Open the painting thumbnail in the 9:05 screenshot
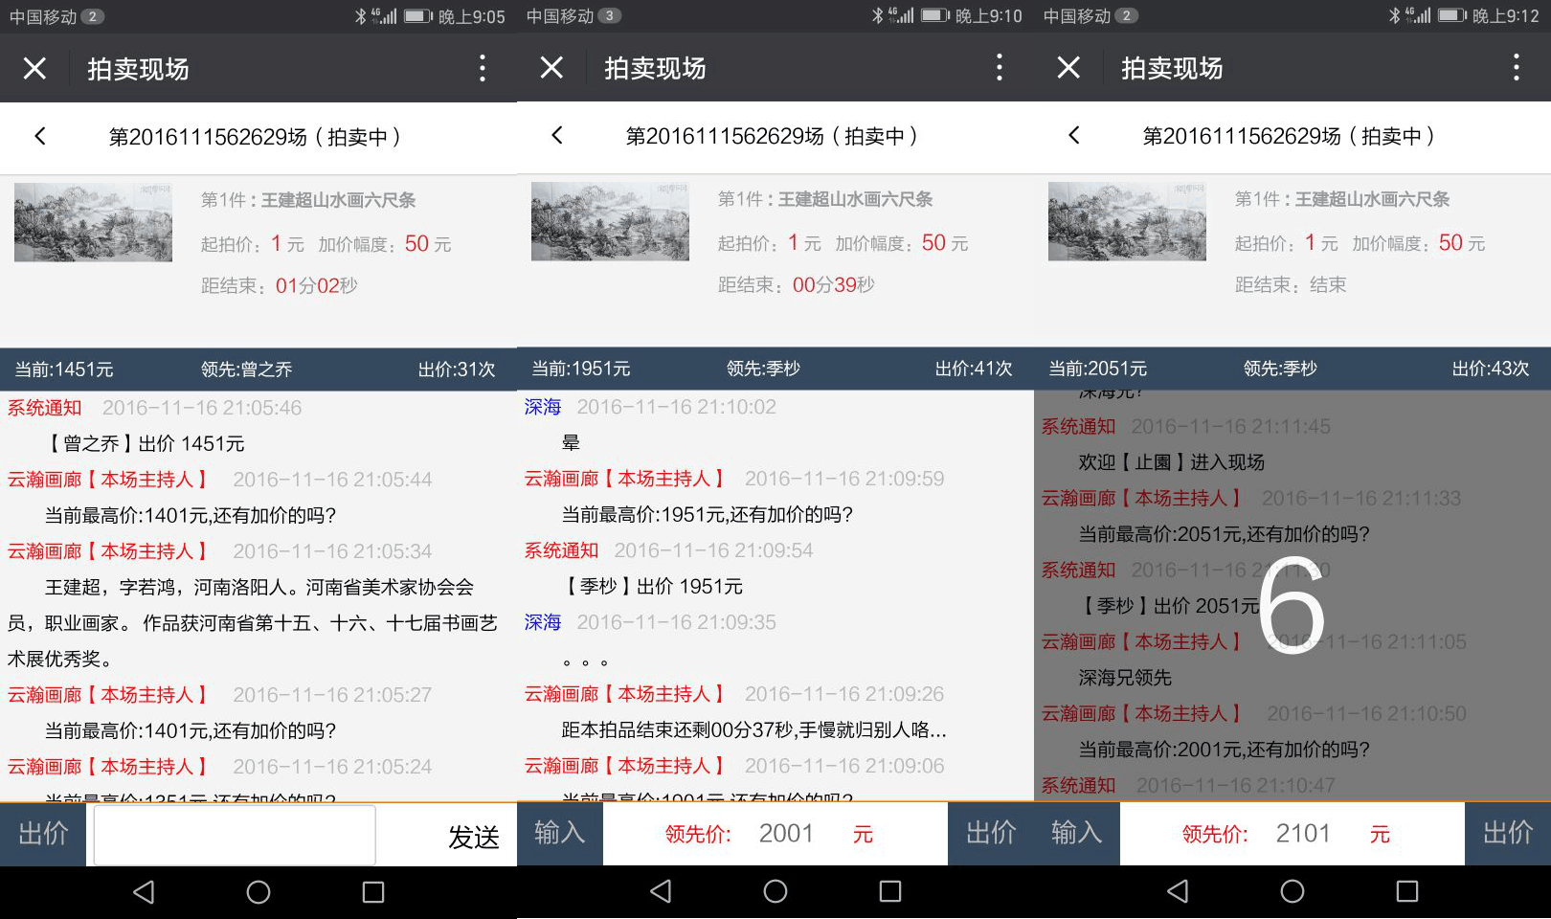Viewport: 1551px width, 919px height. click(x=93, y=222)
